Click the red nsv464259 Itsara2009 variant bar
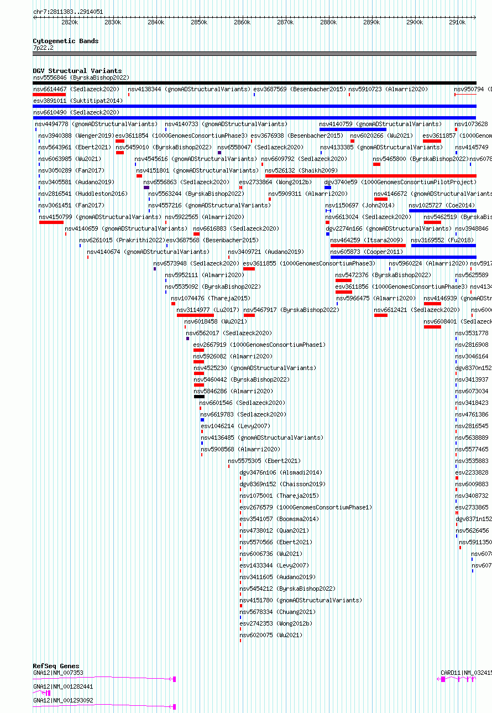 click(368, 246)
